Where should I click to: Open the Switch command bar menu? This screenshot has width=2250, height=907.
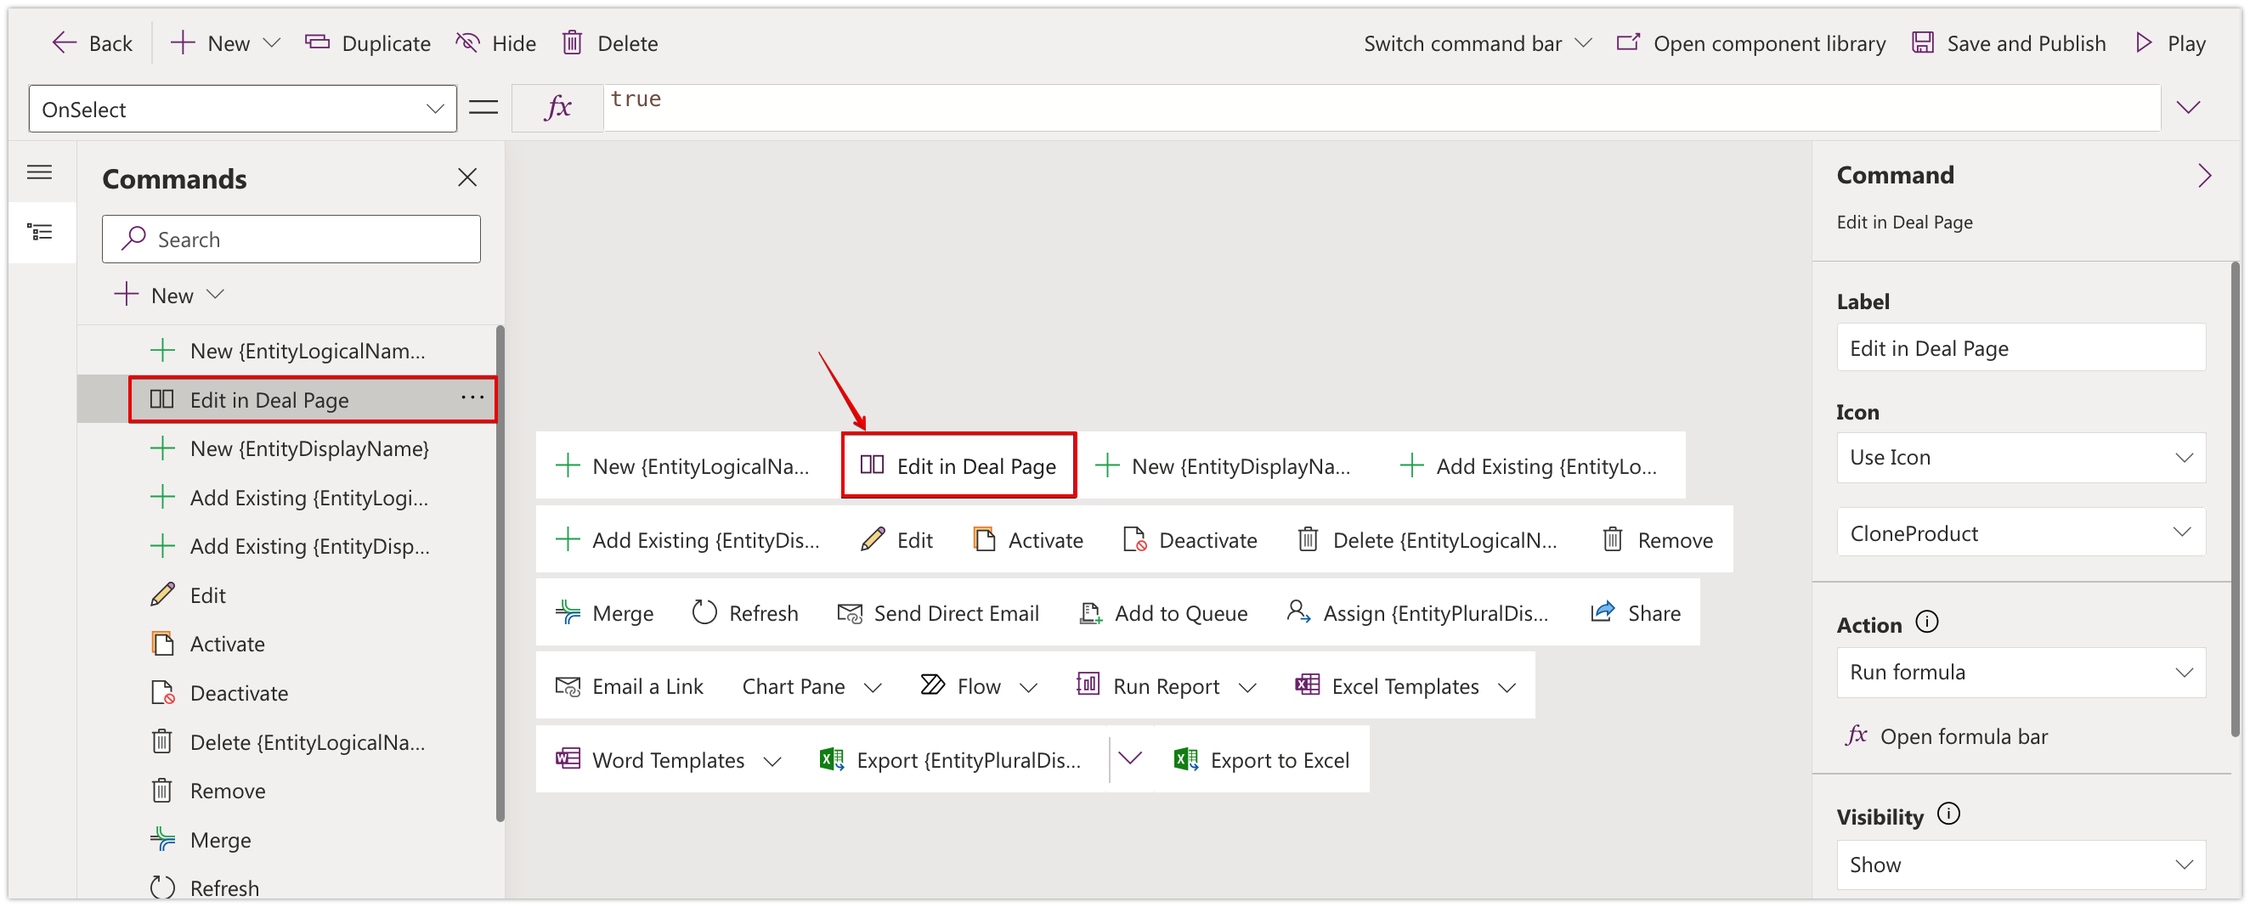pos(1477,42)
